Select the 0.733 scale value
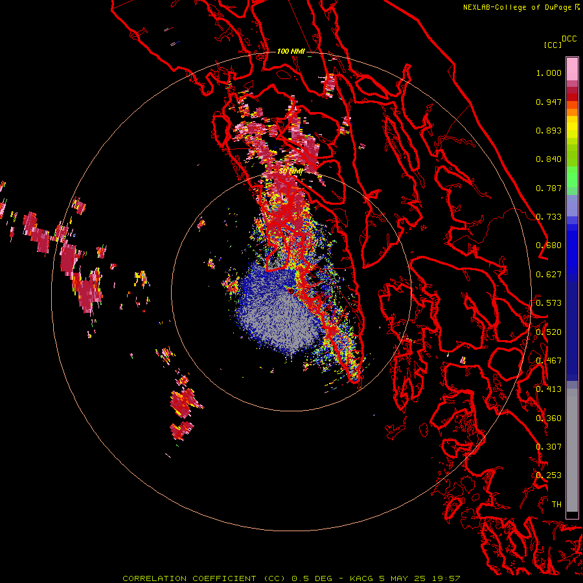The image size is (583, 583). pos(549,217)
